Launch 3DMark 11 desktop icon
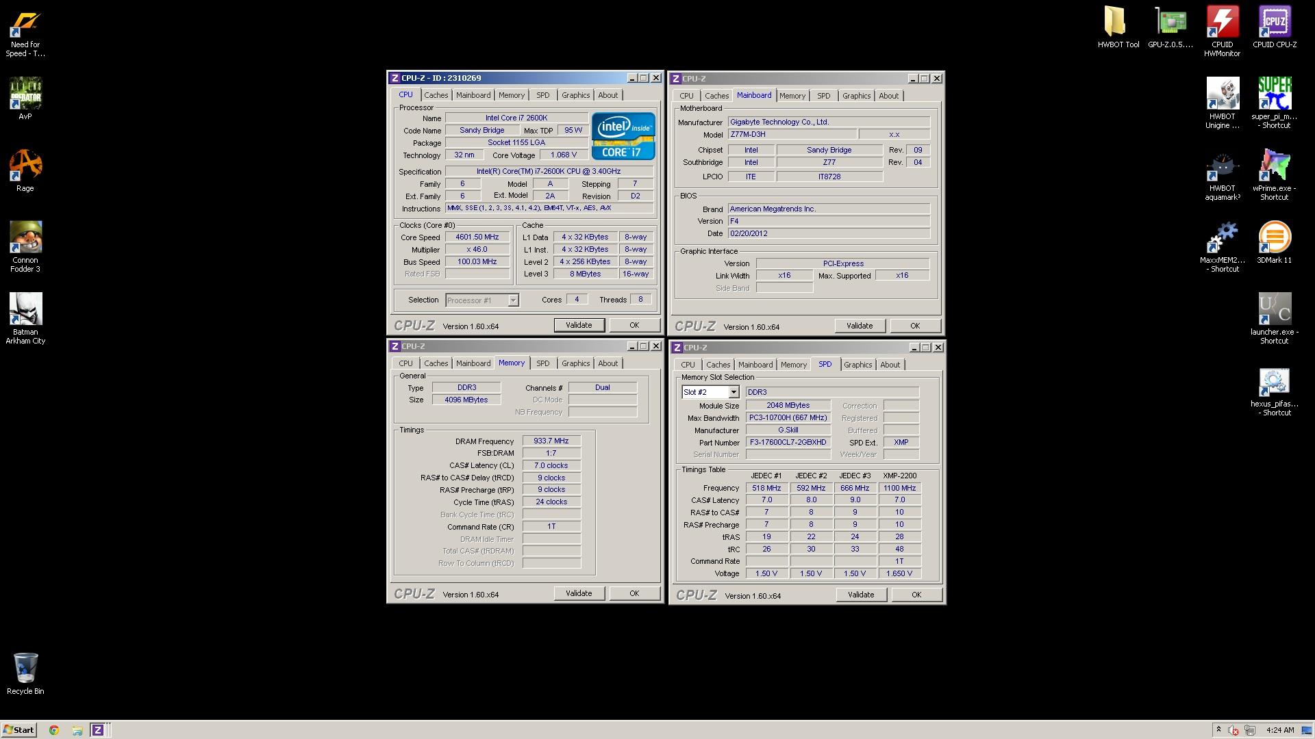The image size is (1315, 739). tap(1275, 242)
